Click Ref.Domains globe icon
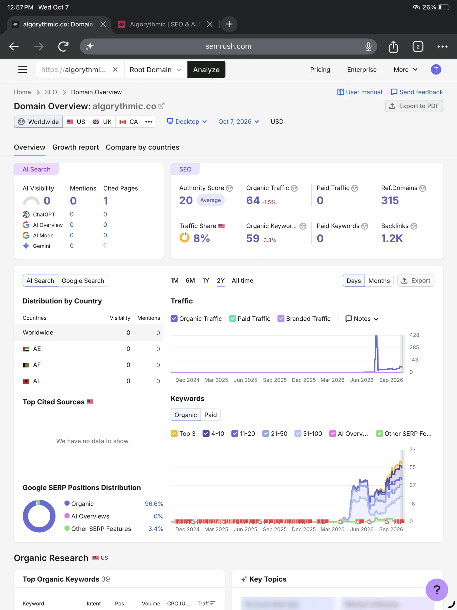 coord(422,188)
